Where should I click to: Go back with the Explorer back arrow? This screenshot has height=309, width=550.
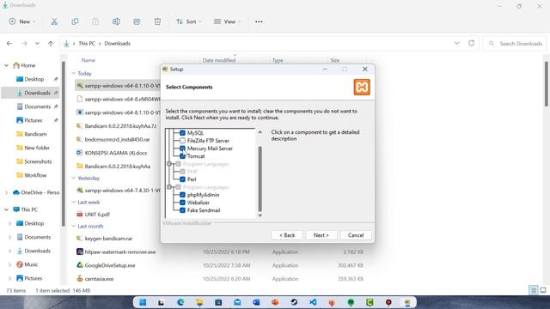(x=9, y=44)
